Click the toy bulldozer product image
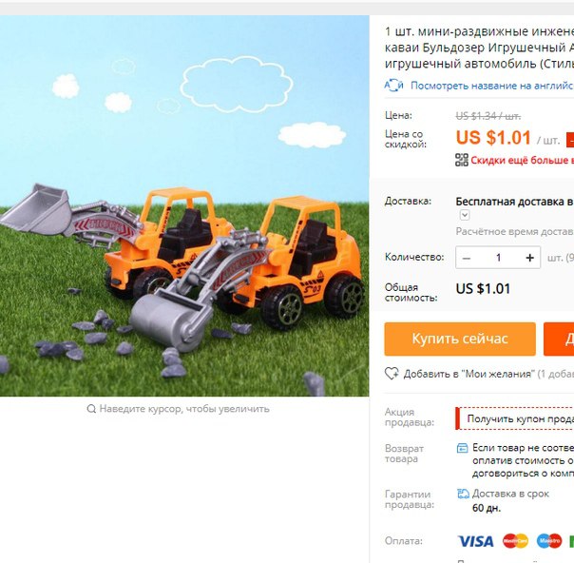The width and height of the screenshot is (574, 563). pyautogui.click(x=184, y=205)
